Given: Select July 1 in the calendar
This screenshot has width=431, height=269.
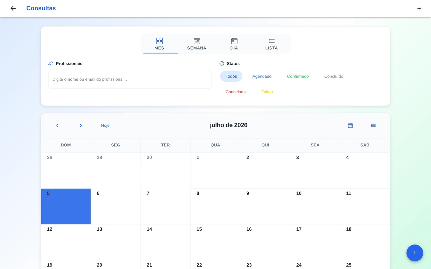Looking at the screenshot, I should [x=215, y=170].
